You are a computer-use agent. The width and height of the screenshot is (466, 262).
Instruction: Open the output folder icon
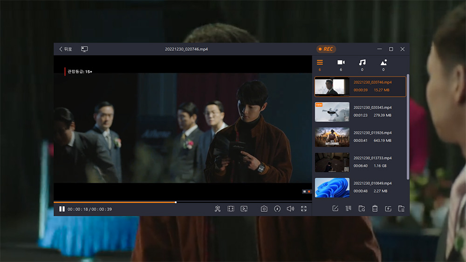click(401, 208)
